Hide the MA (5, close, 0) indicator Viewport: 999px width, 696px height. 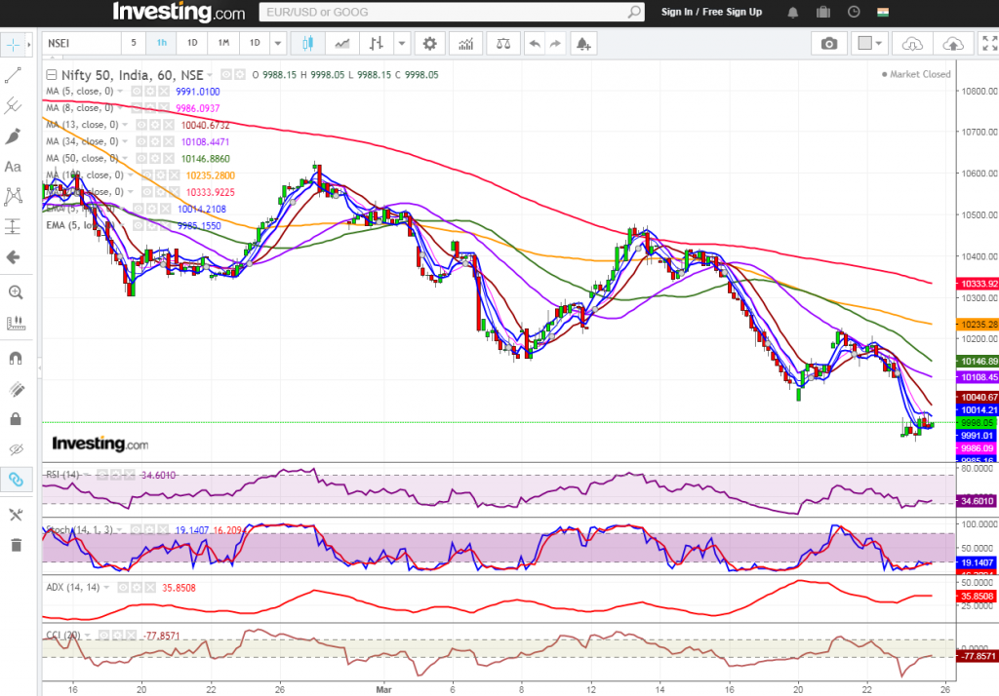[x=137, y=91]
